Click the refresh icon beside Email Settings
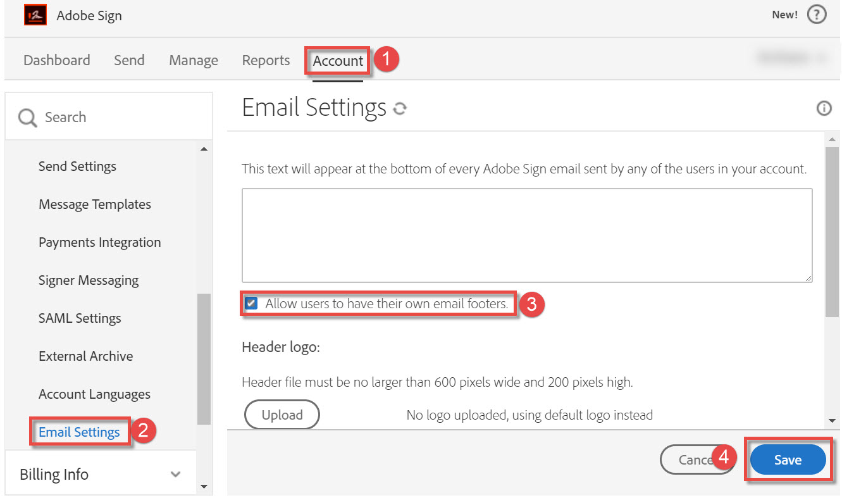The height and width of the screenshot is (500, 842). [x=399, y=109]
